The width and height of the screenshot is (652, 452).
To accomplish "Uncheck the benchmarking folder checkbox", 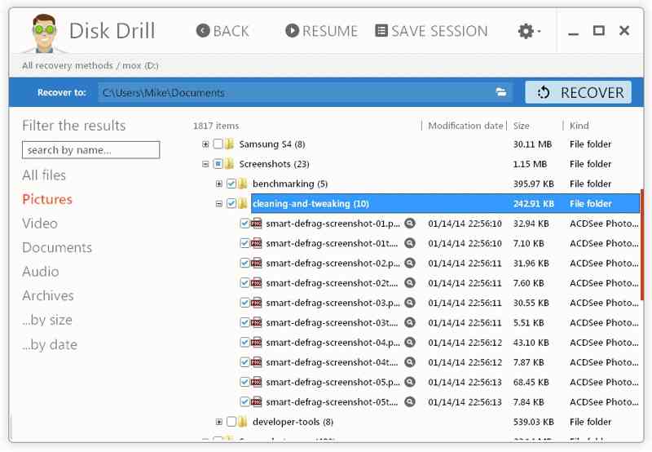I will point(231,184).
